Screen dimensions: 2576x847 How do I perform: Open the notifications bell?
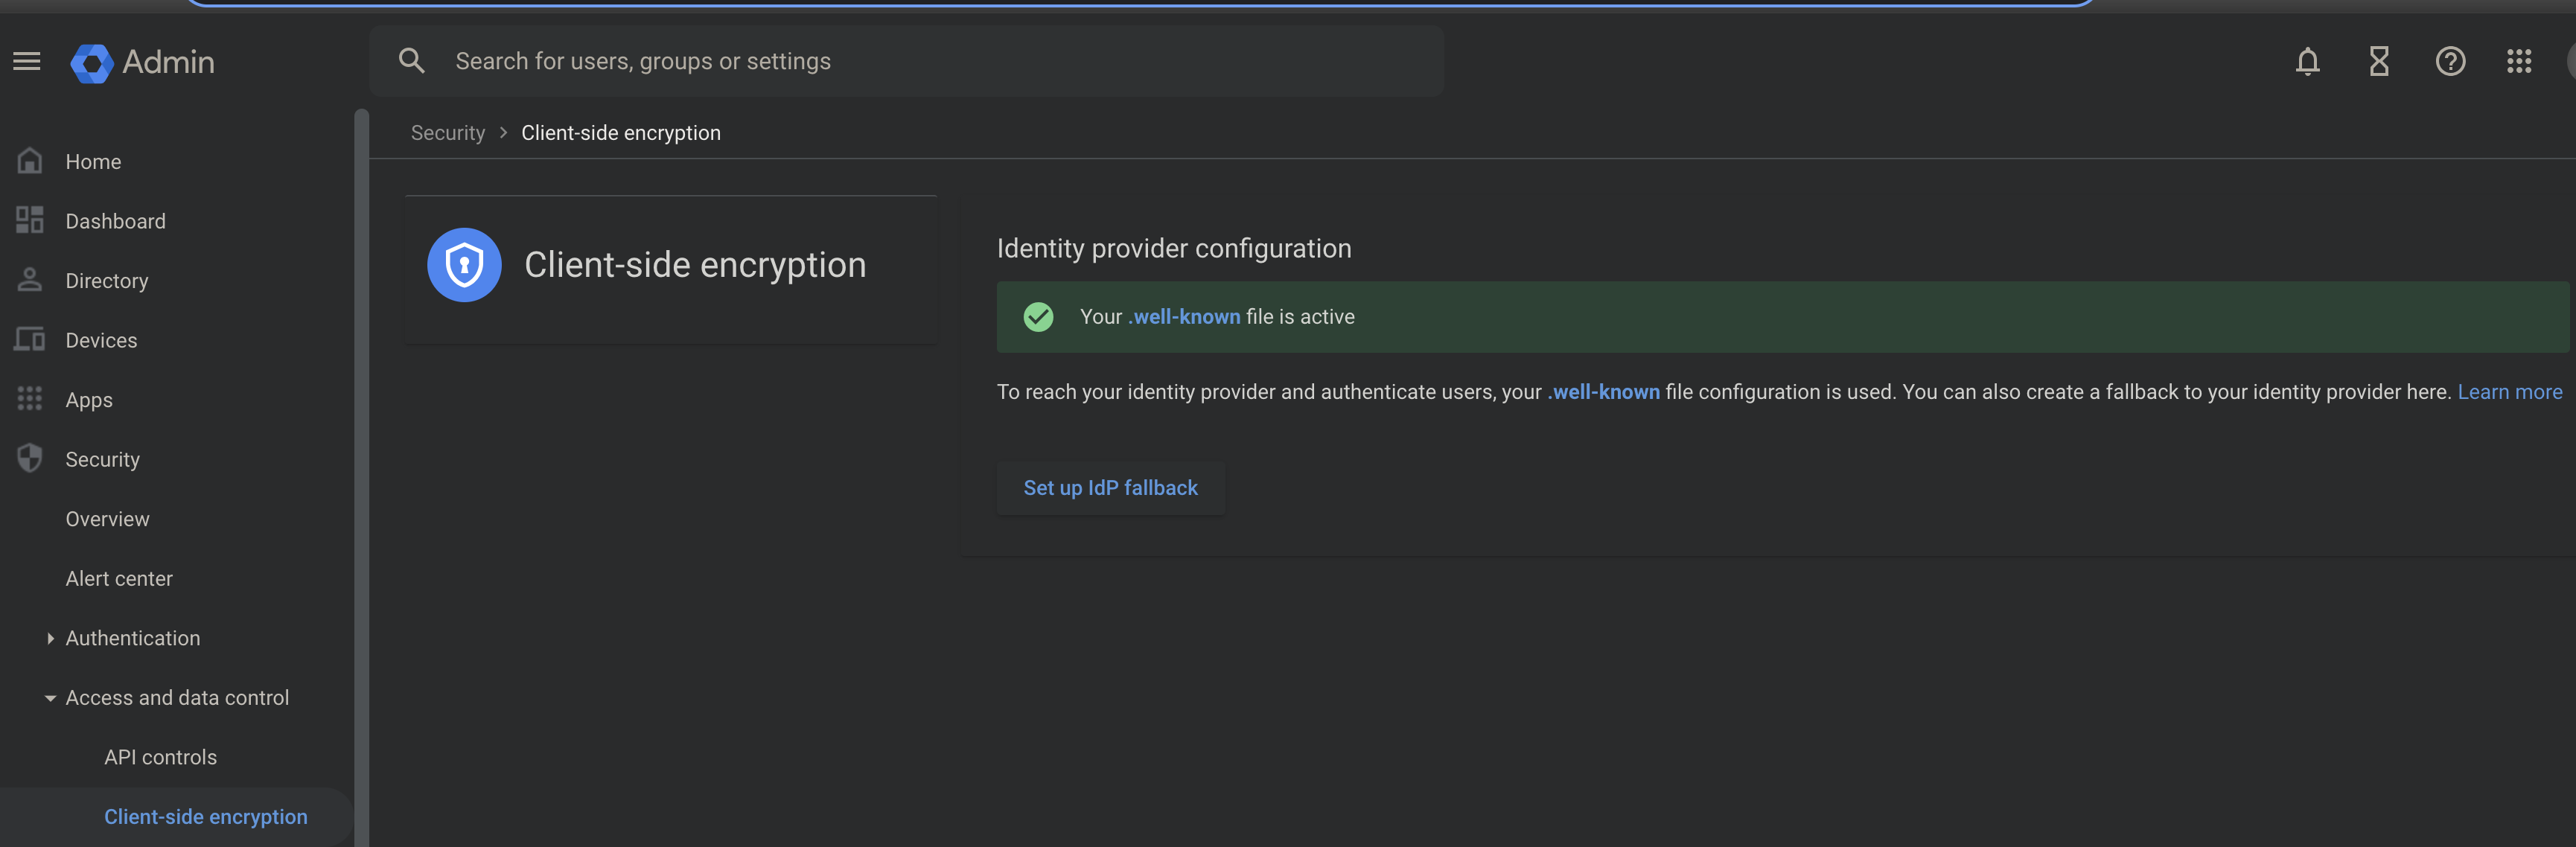[x=2307, y=62]
